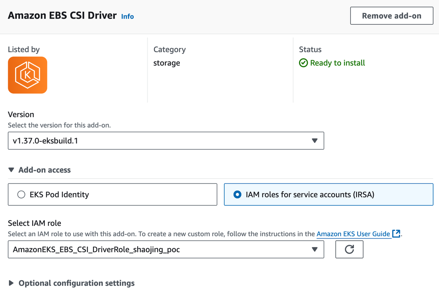Image resolution: width=439 pixels, height=297 pixels.
Task: Click the external link icon after User Guide
Action: [396, 234]
